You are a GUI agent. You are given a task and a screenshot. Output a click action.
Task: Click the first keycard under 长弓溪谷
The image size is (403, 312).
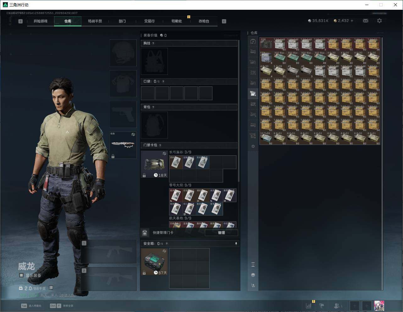(x=176, y=162)
